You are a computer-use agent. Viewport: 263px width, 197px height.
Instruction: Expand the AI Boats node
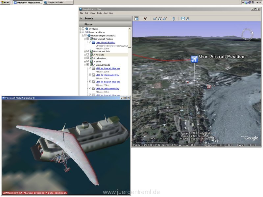pos(85,61)
